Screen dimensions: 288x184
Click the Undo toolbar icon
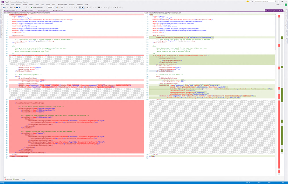[x=23, y=7]
